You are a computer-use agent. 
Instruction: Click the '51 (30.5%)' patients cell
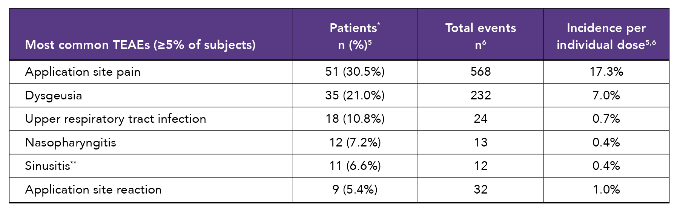tap(355, 72)
